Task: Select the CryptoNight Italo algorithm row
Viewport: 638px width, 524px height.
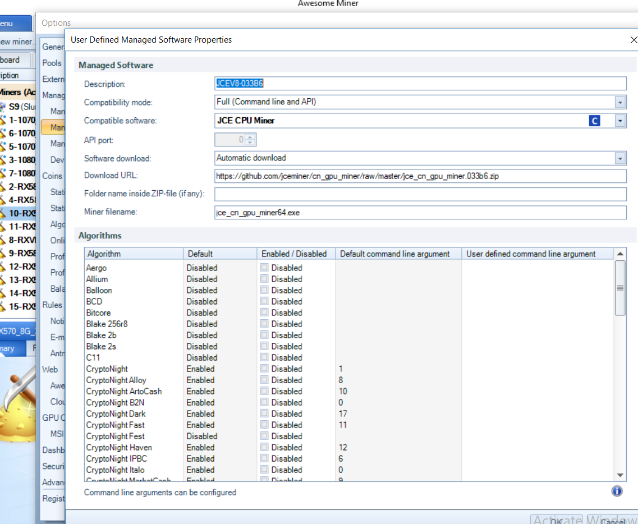Action: (348, 470)
